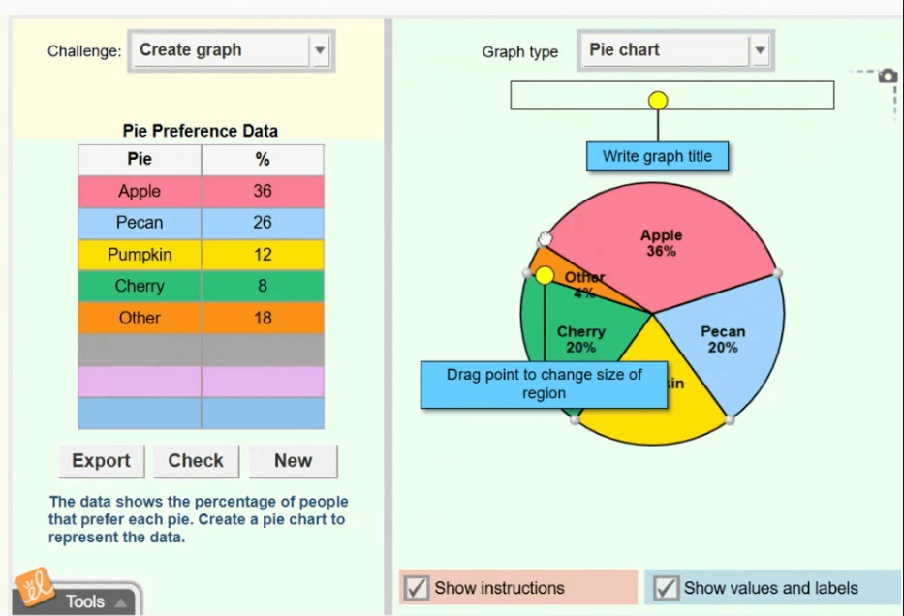The image size is (904, 616).
Task: Click yellow point on the title box
Action: click(658, 101)
